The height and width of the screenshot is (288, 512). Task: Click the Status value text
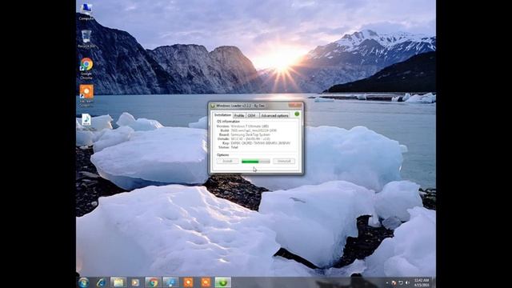[x=234, y=147]
